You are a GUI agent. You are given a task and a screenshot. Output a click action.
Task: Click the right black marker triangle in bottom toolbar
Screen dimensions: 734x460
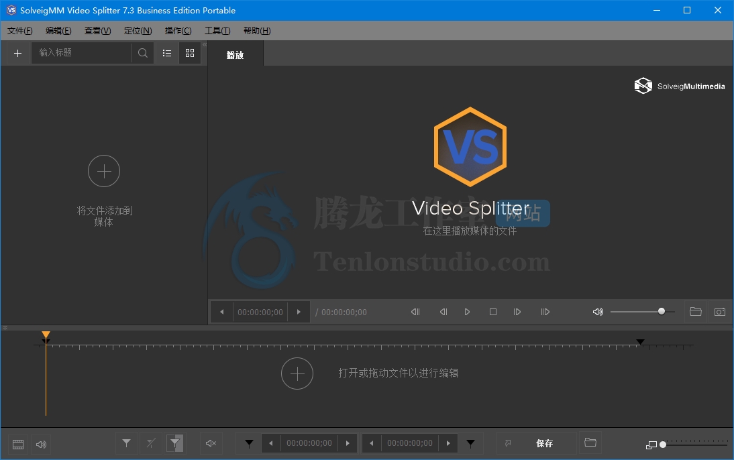tap(471, 443)
